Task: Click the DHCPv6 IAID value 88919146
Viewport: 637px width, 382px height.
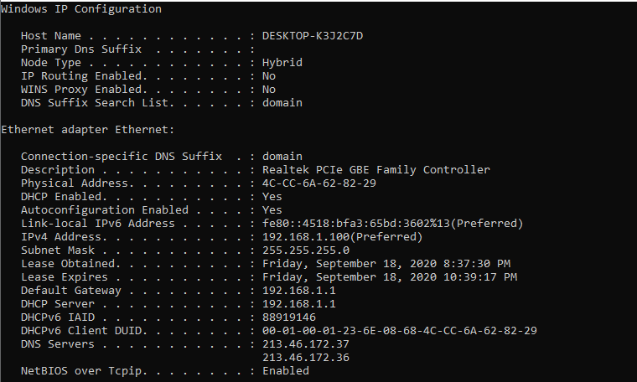Action: pyautogui.click(x=289, y=317)
